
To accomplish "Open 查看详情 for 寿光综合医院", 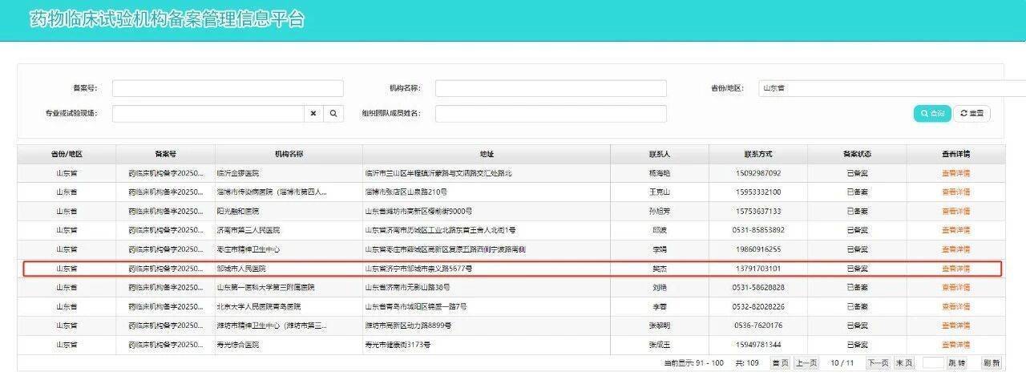I will [x=955, y=345].
